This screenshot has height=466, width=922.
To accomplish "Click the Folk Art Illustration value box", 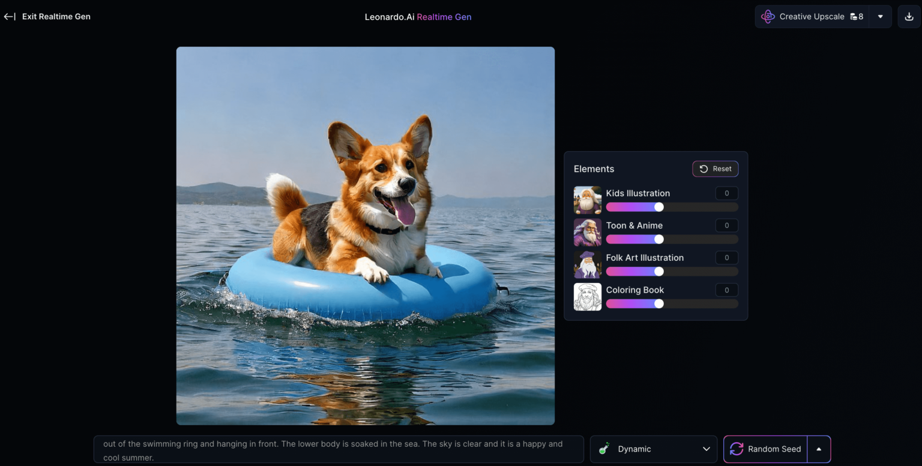I will point(726,258).
